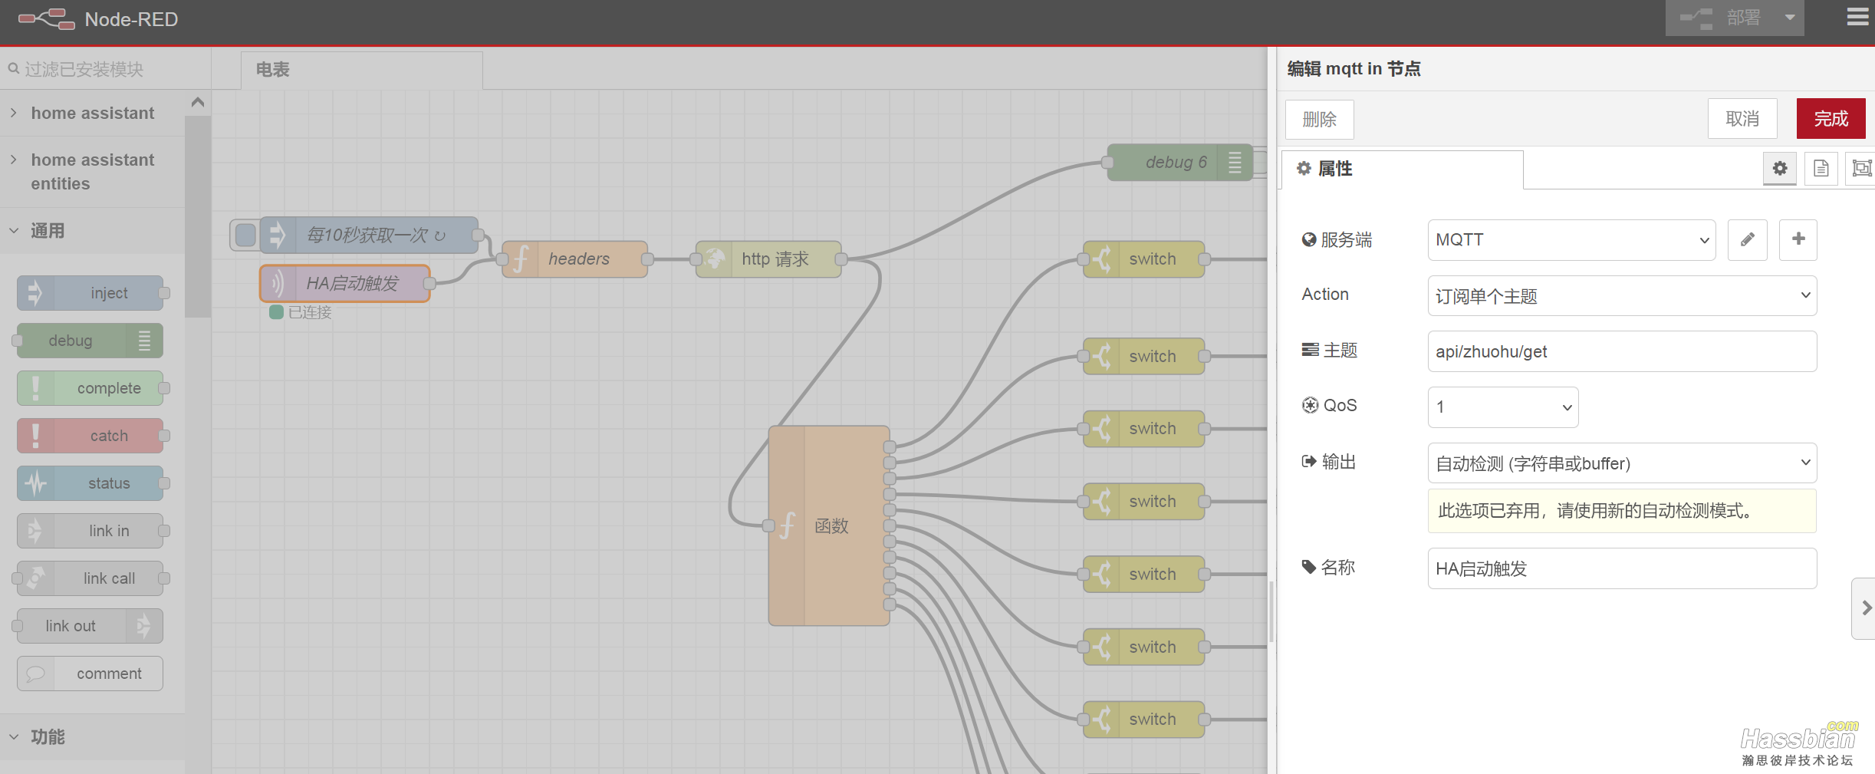Select the status palette node
Image resolution: width=1875 pixels, height=774 pixels.
coord(90,483)
